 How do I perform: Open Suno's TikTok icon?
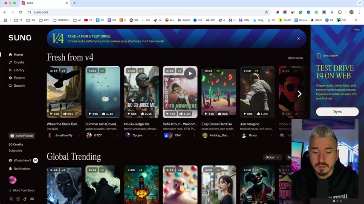click(x=25, y=199)
